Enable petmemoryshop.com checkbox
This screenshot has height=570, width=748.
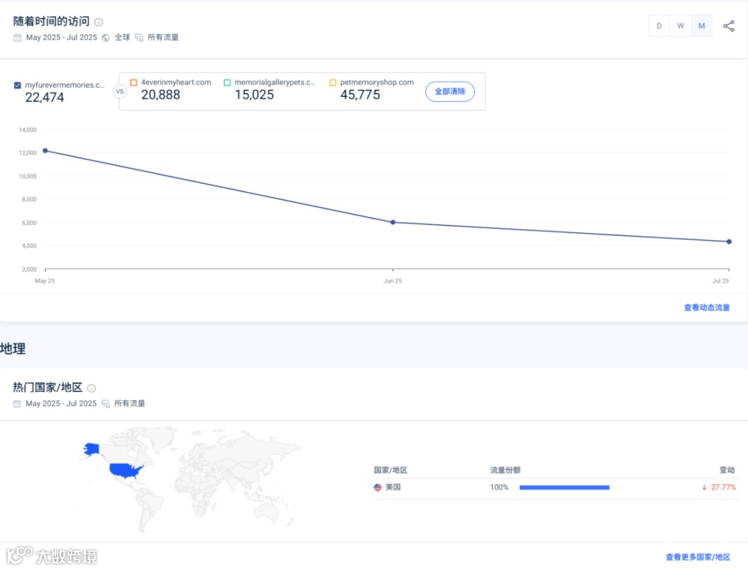[332, 82]
